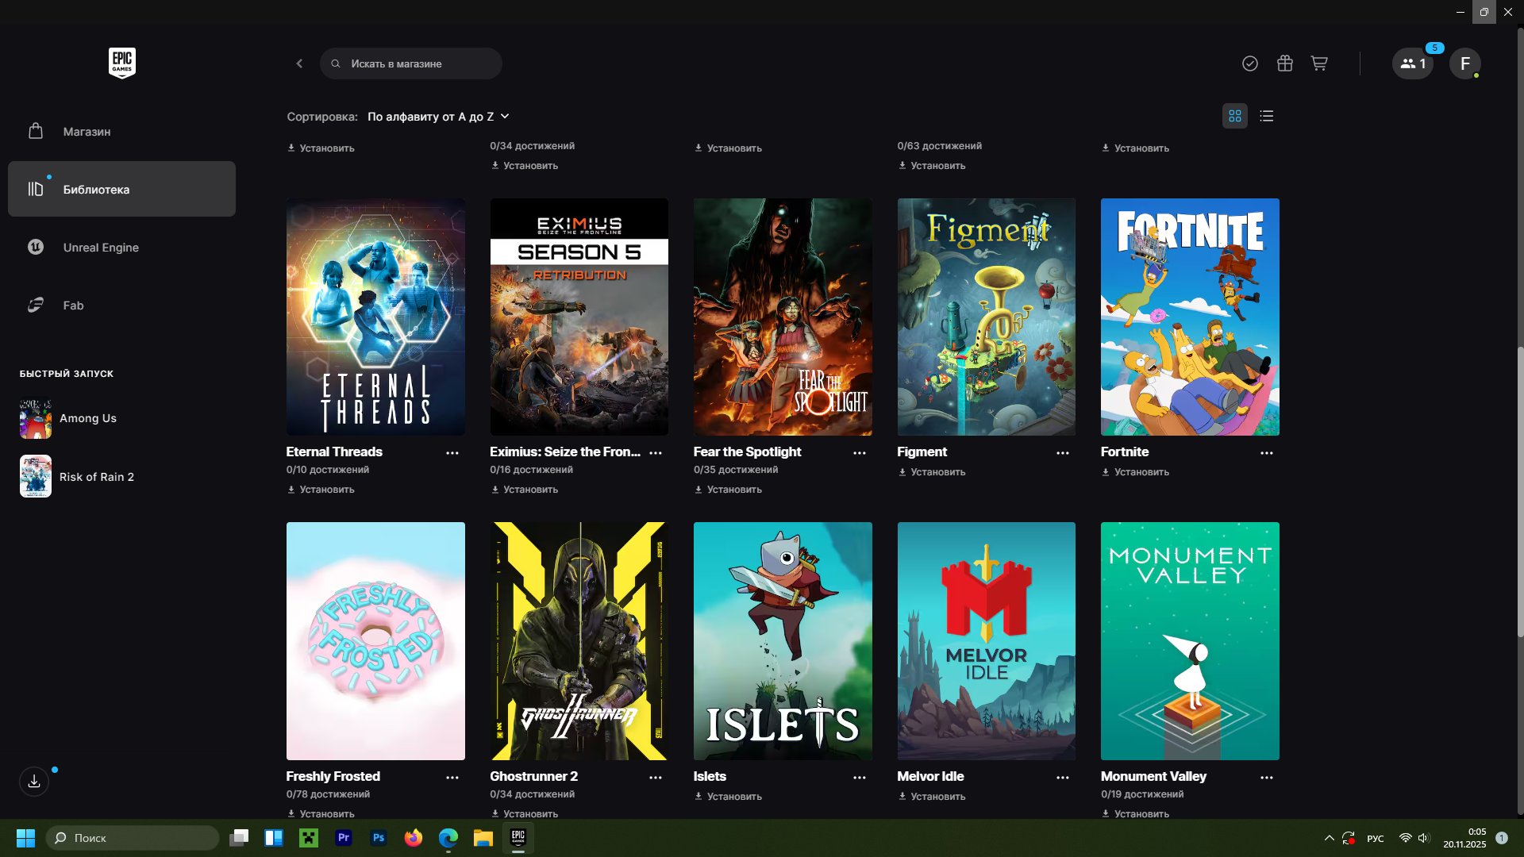Select Unreal Engine in sidebar
Image resolution: width=1524 pixels, height=857 pixels.
point(101,248)
